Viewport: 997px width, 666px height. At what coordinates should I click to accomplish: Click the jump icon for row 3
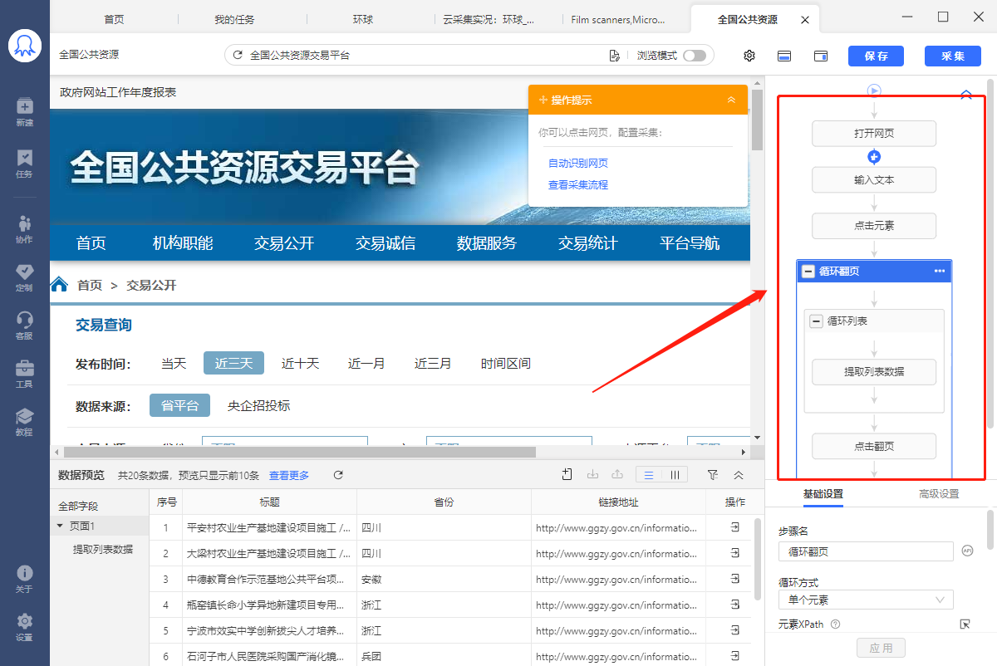[735, 579]
